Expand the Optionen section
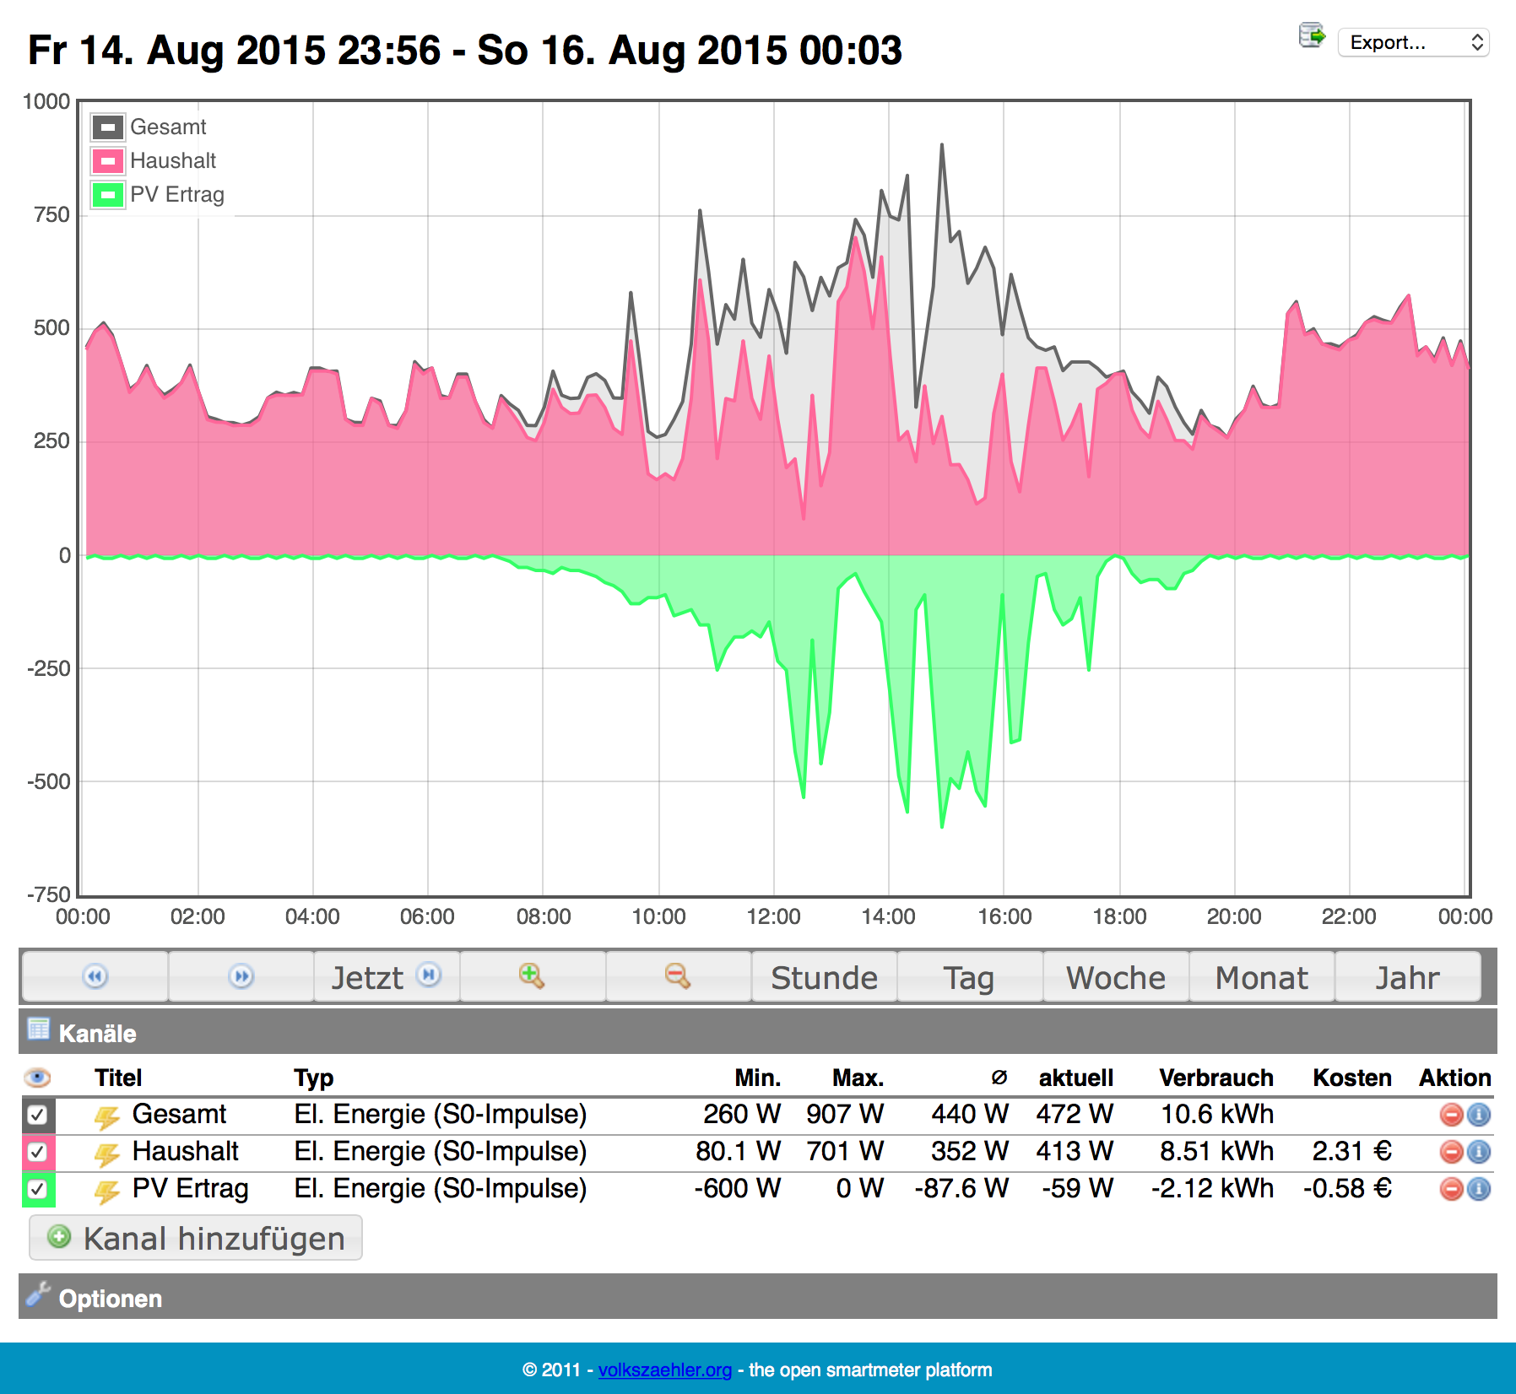The image size is (1516, 1394). (758, 1297)
